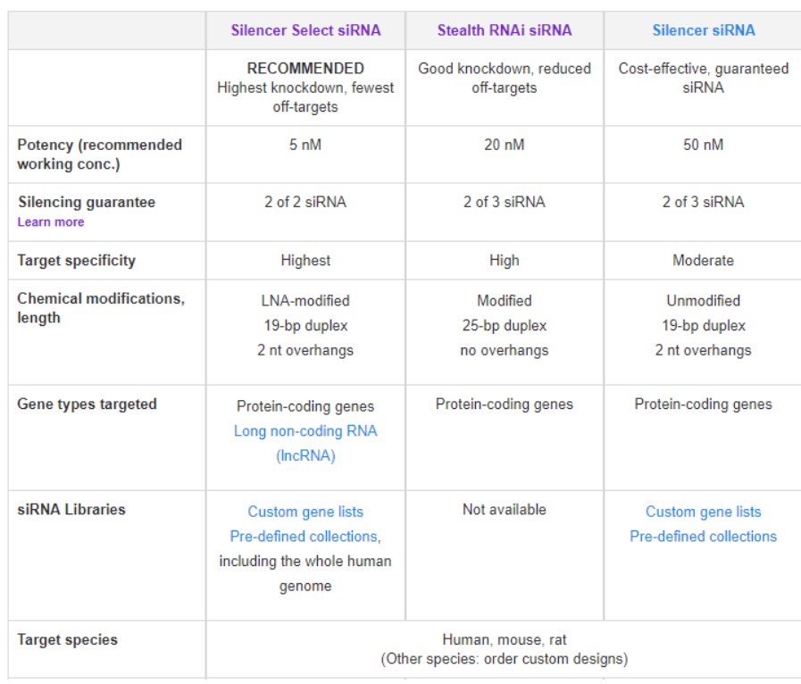Click the 20 nM potency value

pyautogui.click(x=504, y=145)
